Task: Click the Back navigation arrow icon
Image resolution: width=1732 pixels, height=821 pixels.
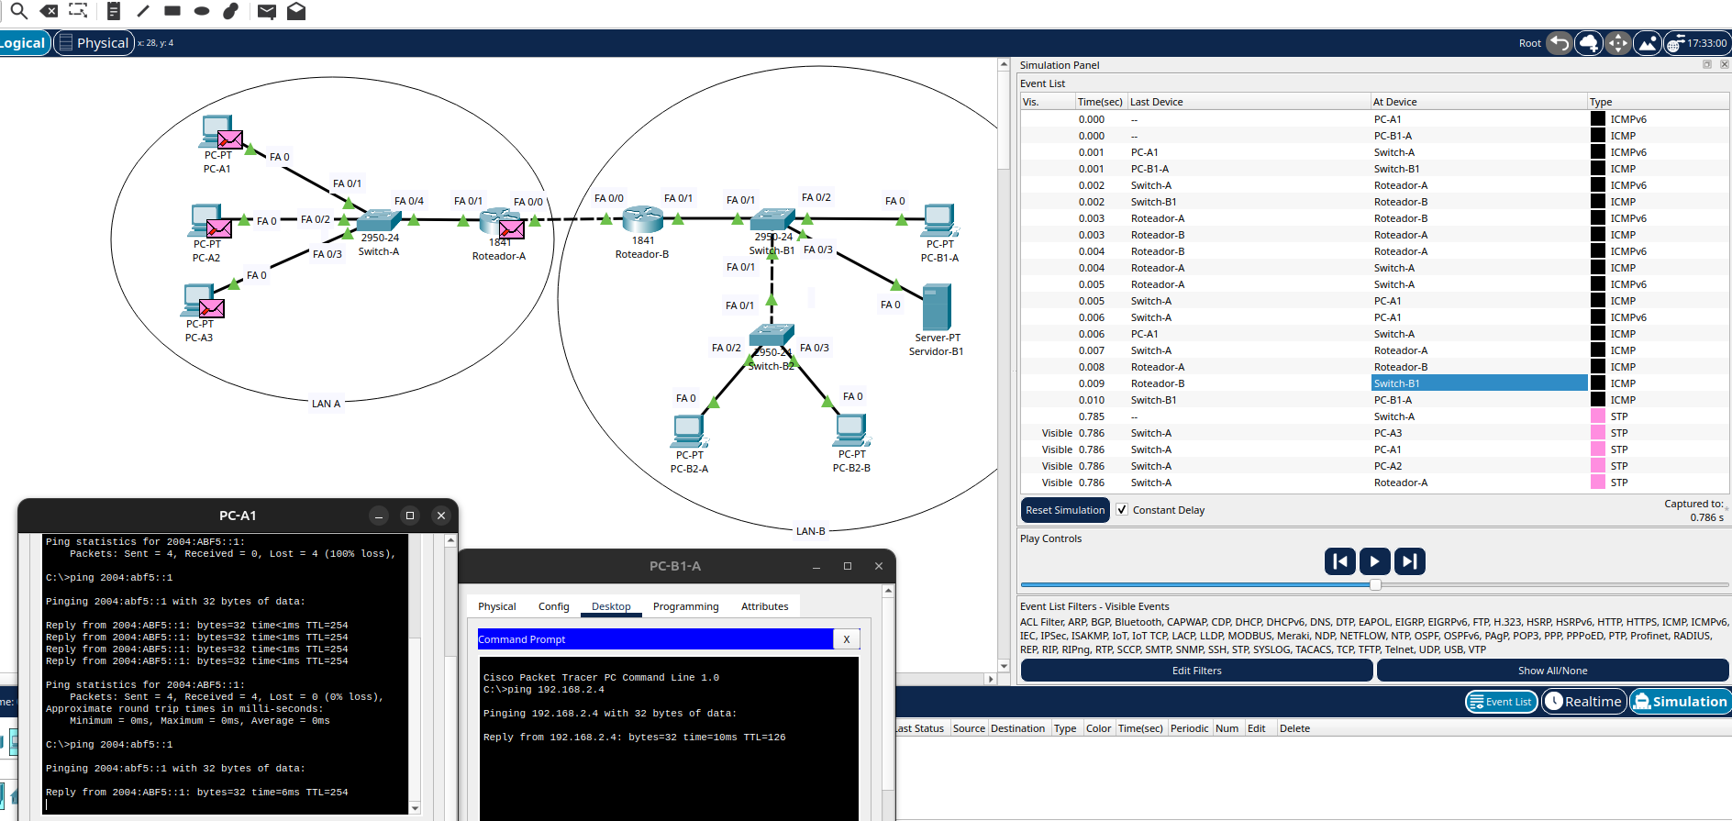Action: point(1559,43)
